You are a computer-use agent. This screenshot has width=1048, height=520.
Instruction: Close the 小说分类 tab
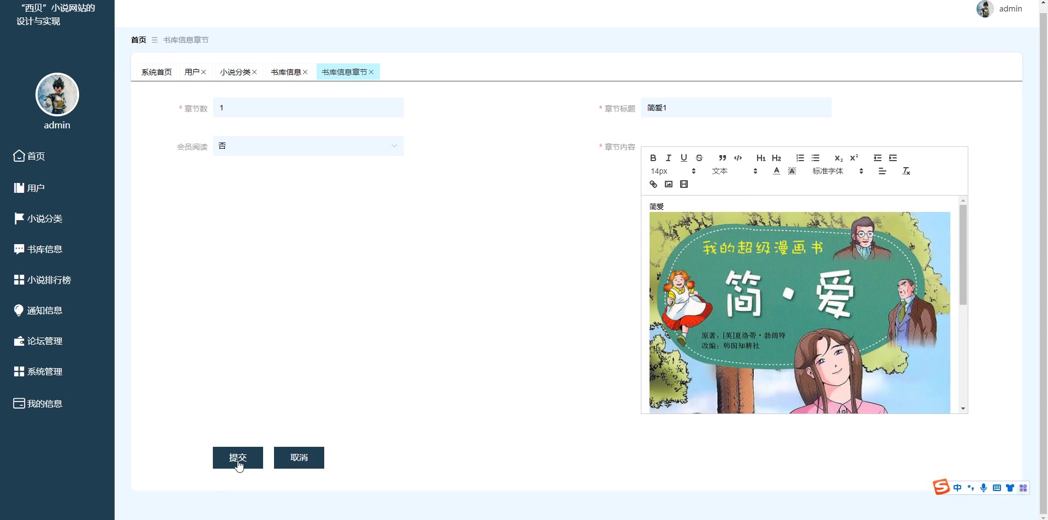pos(254,72)
